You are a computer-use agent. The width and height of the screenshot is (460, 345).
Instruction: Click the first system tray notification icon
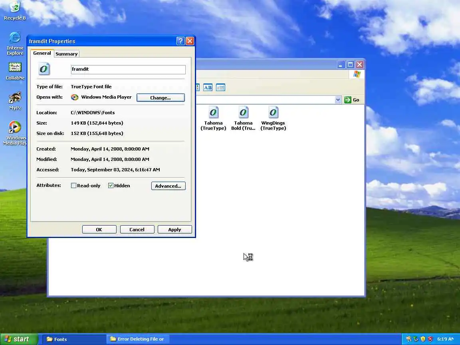[408, 339]
